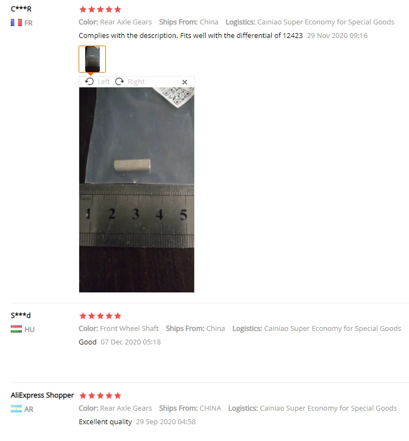This screenshot has width=409, height=441.
Task: Rotate the review photo right
Action: (x=119, y=81)
